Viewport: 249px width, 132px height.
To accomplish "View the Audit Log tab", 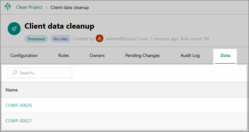I will (x=190, y=55).
